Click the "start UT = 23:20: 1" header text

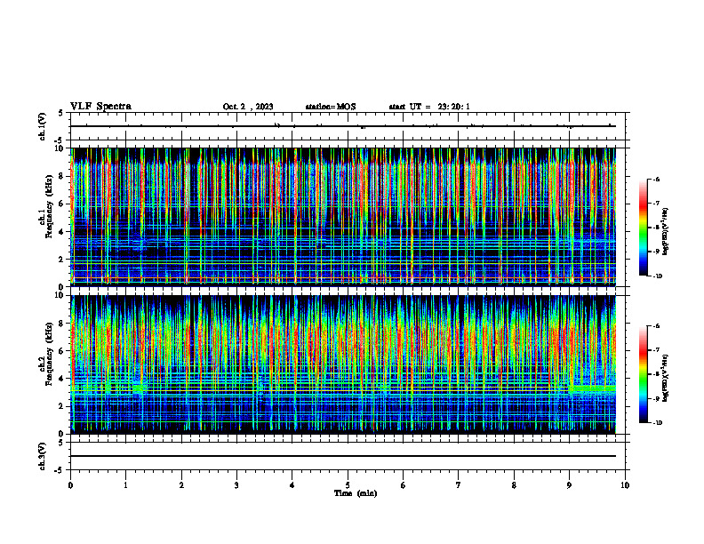coord(429,107)
